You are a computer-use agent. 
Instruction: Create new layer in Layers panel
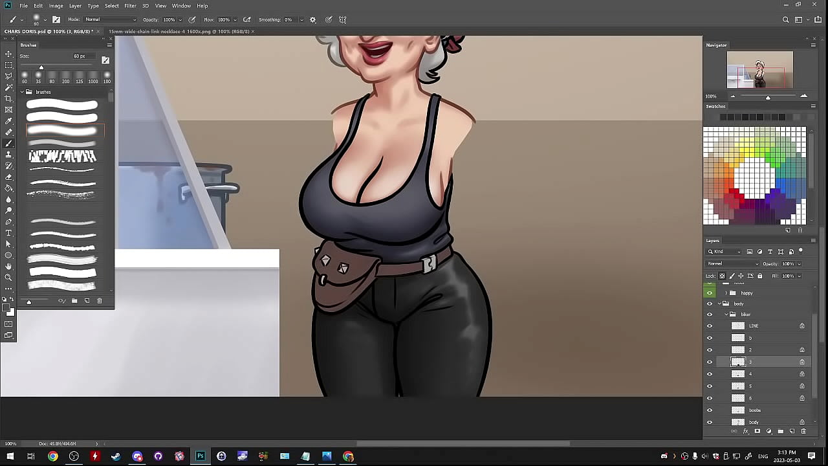tap(792, 431)
